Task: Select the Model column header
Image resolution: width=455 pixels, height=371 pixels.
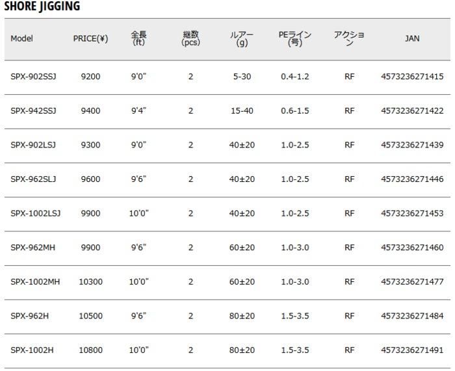Action: (x=21, y=38)
